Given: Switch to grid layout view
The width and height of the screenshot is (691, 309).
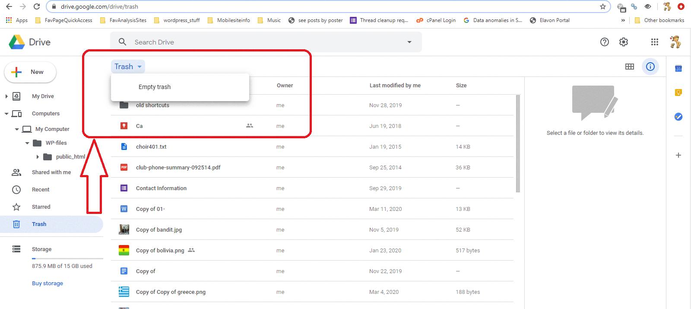Looking at the screenshot, I should tap(630, 67).
